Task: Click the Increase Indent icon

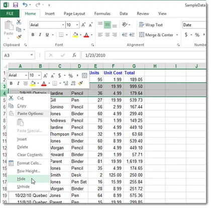Action: [132, 35]
